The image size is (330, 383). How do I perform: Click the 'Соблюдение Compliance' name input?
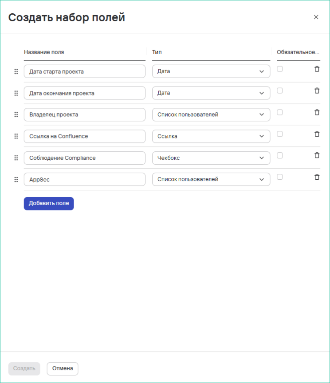point(84,158)
